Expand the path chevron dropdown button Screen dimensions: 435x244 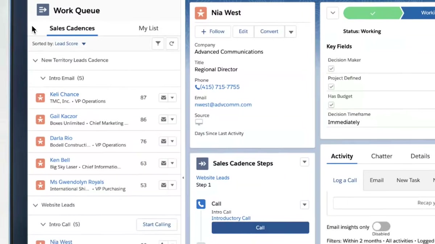(x=332, y=13)
